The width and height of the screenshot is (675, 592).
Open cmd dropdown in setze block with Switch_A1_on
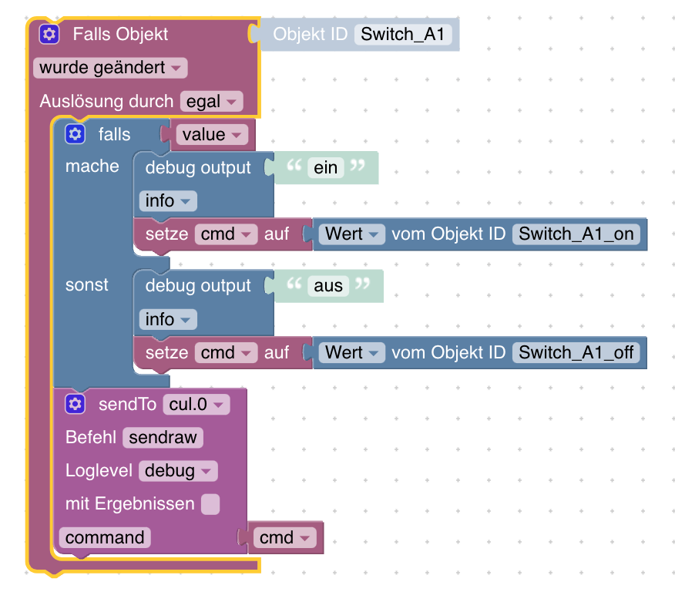[x=226, y=234]
